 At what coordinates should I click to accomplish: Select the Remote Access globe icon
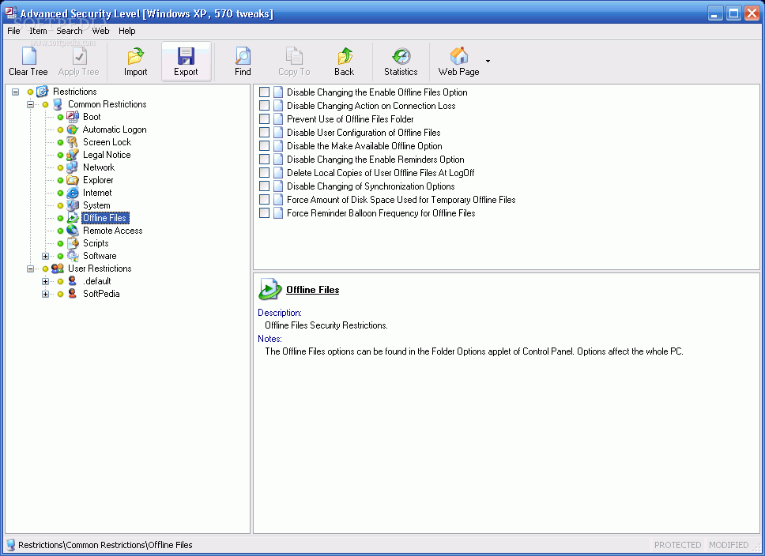pyautogui.click(x=73, y=231)
